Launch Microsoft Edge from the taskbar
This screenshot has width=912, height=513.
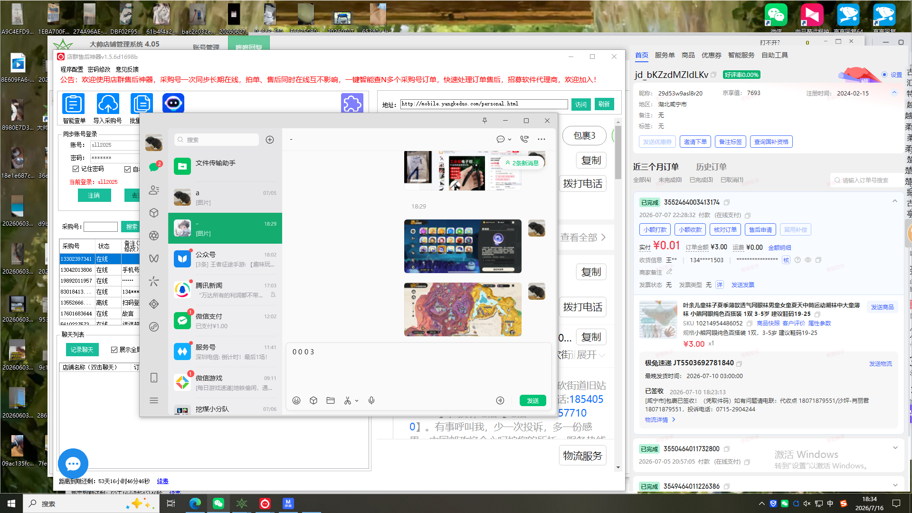pyautogui.click(x=195, y=503)
